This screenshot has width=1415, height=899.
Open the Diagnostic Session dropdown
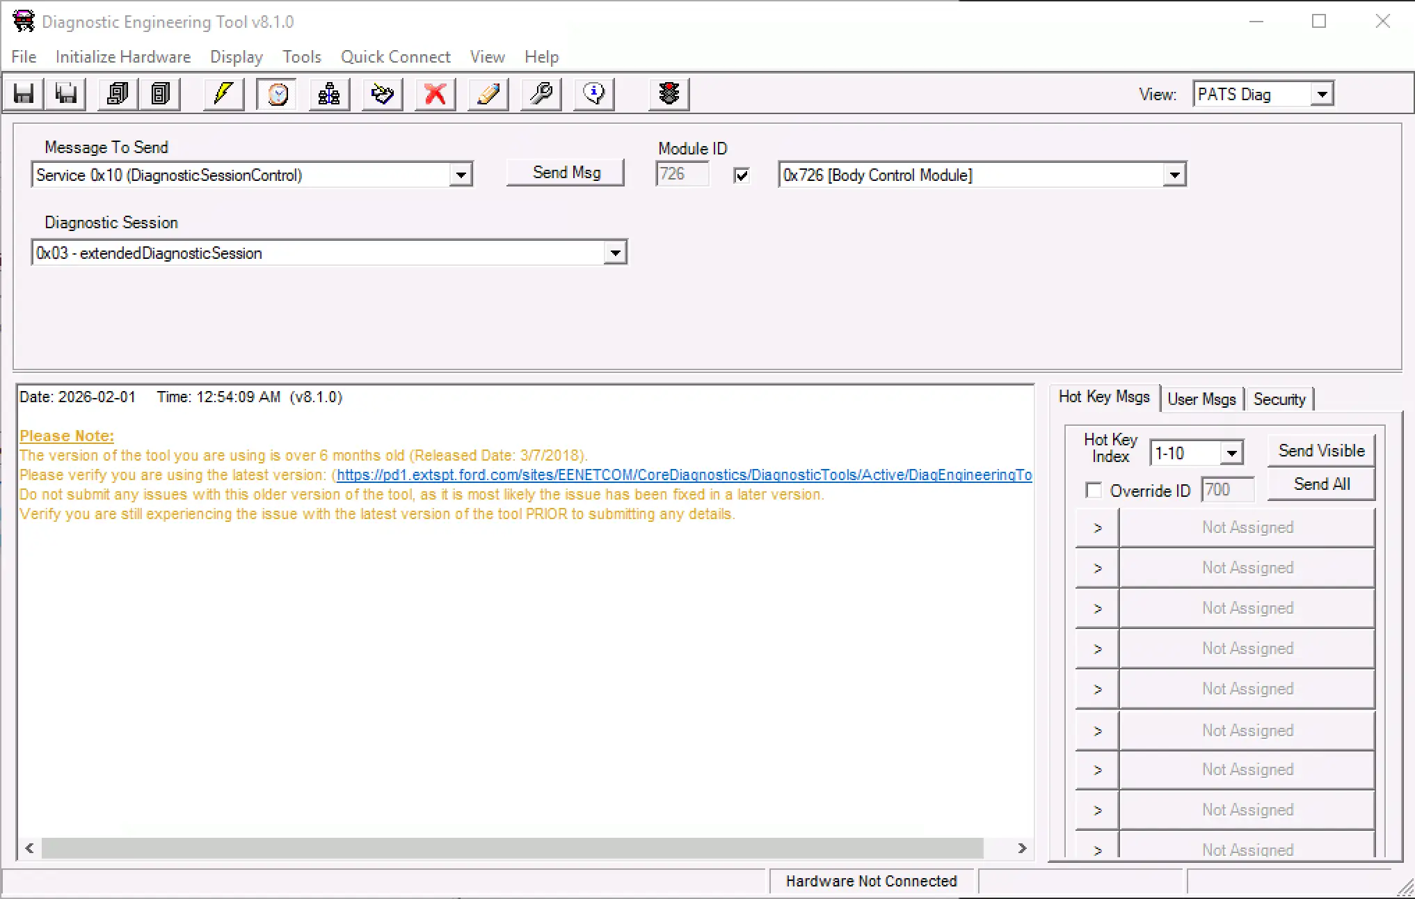coord(615,253)
